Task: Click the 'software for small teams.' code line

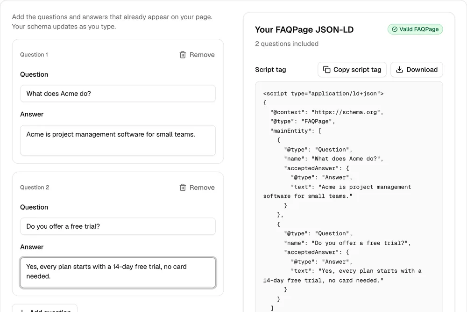Action: point(307,196)
